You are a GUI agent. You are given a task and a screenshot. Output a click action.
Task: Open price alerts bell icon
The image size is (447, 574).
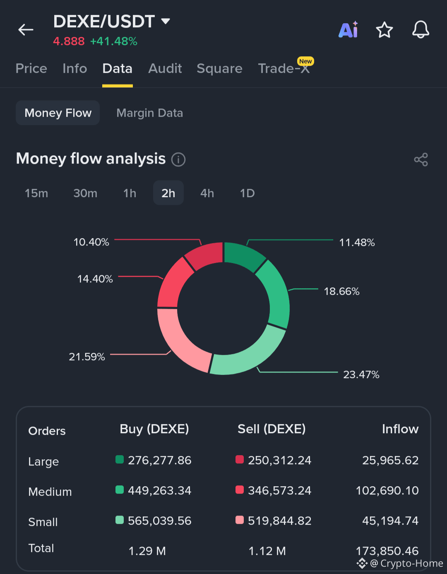click(421, 30)
